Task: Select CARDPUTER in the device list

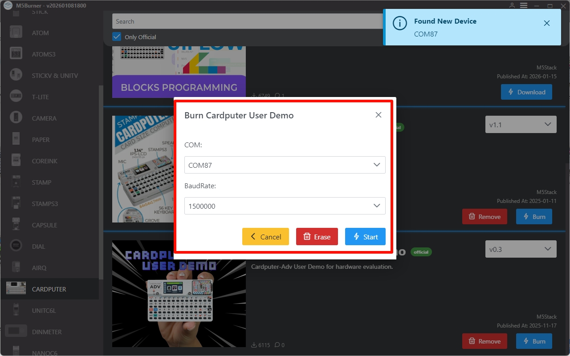Action: point(49,289)
